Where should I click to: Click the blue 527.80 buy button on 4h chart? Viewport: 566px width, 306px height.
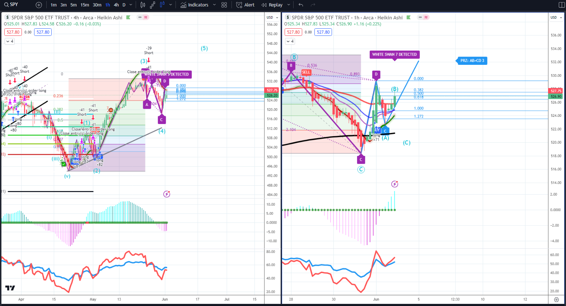pos(43,32)
